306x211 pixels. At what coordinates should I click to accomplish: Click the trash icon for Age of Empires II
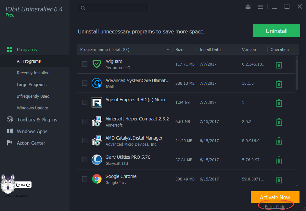click(x=279, y=103)
